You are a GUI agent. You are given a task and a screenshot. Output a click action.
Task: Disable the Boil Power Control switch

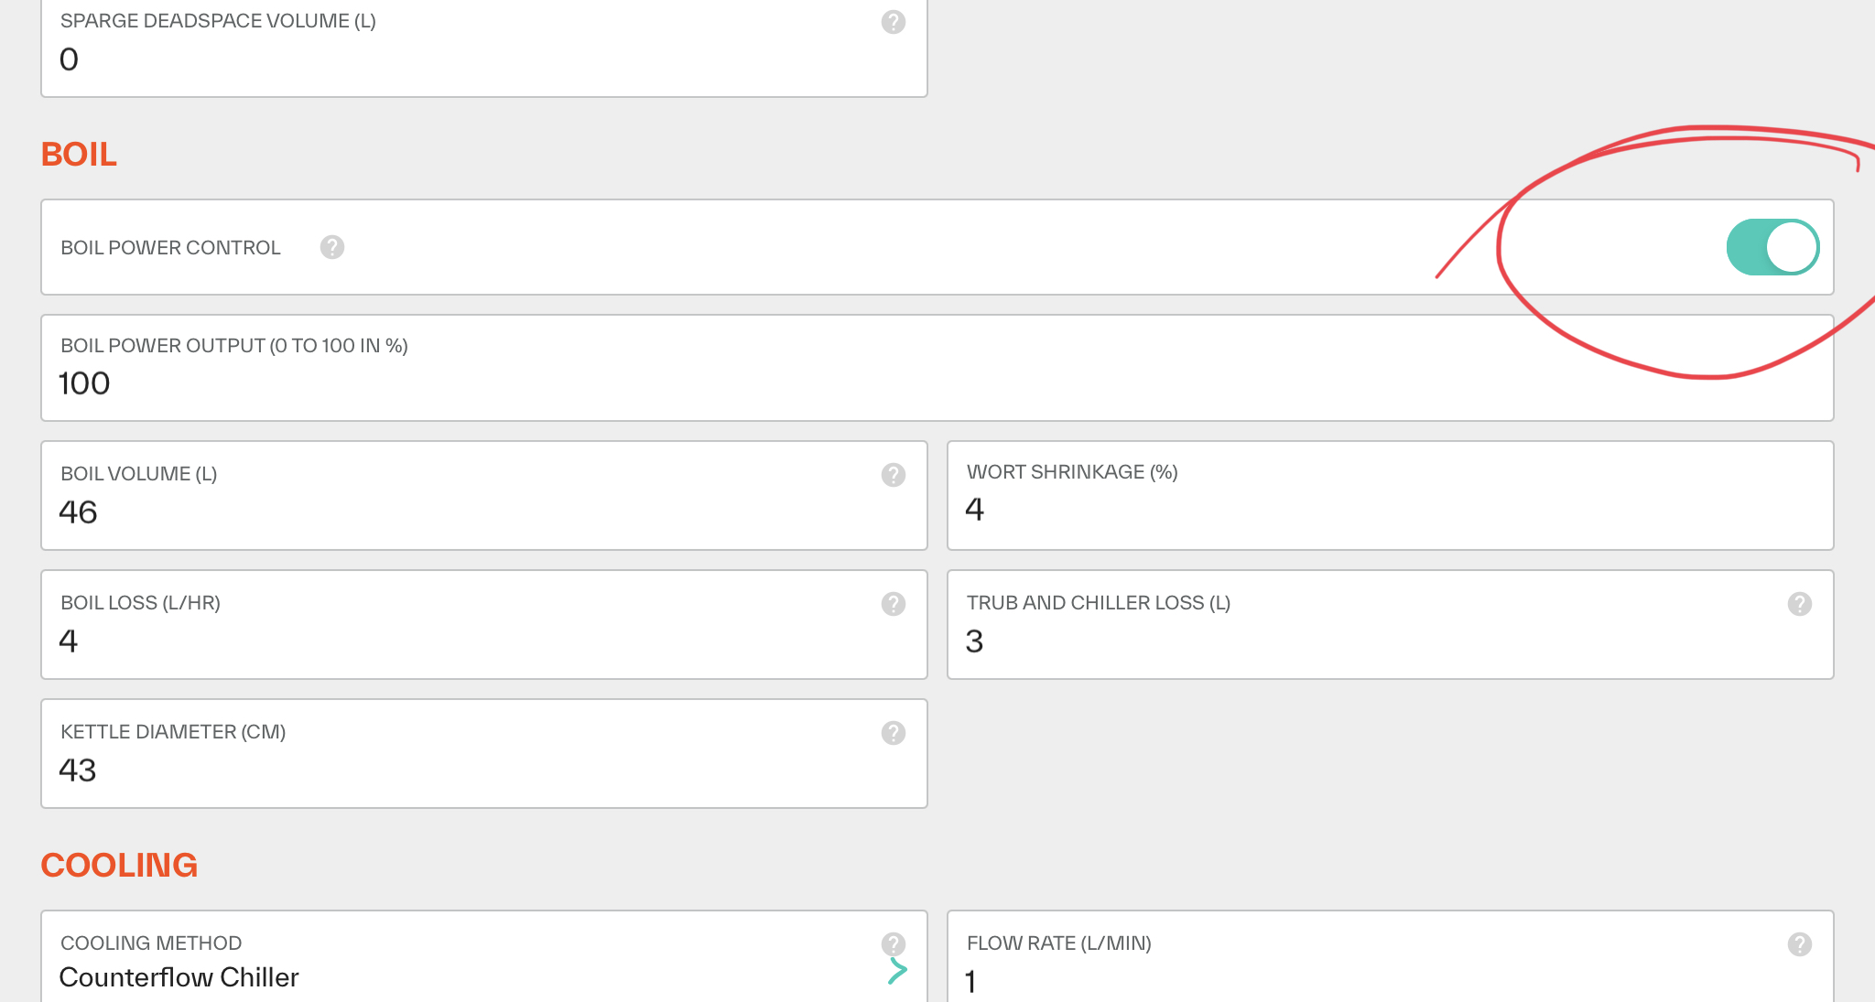[1772, 247]
